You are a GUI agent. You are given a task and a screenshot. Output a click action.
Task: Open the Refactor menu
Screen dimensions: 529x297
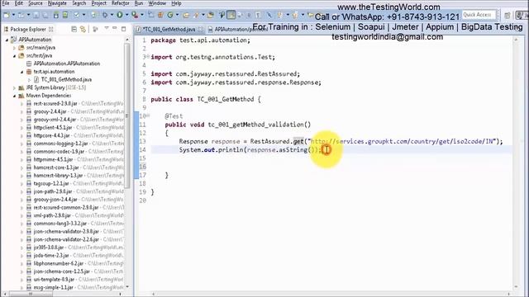pyautogui.click(x=121, y=3)
